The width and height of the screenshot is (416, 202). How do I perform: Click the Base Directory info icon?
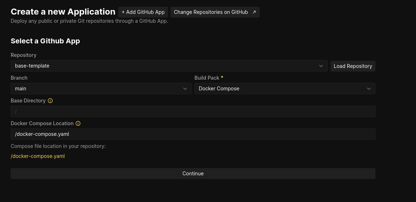50,101
